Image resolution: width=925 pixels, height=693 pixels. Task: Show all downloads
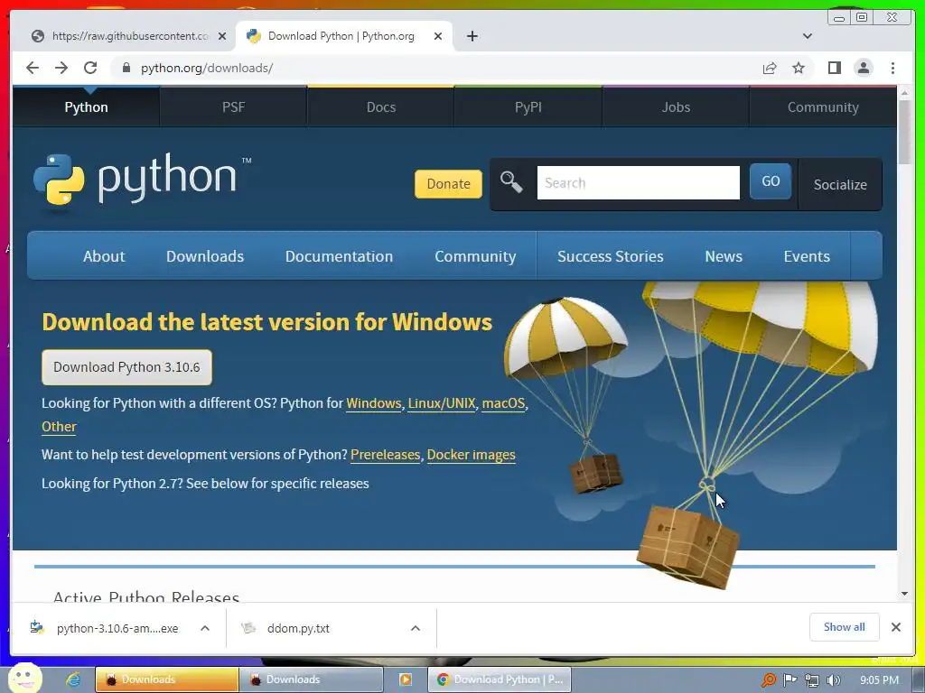point(845,627)
